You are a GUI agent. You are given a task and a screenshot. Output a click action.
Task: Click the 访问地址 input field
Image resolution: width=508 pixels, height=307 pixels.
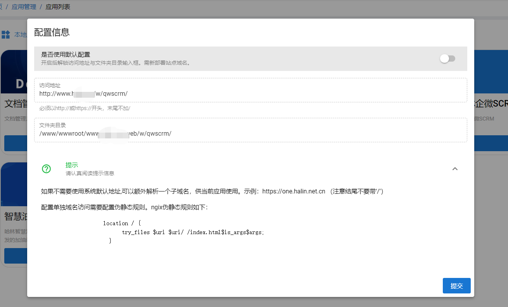[250, 90]
